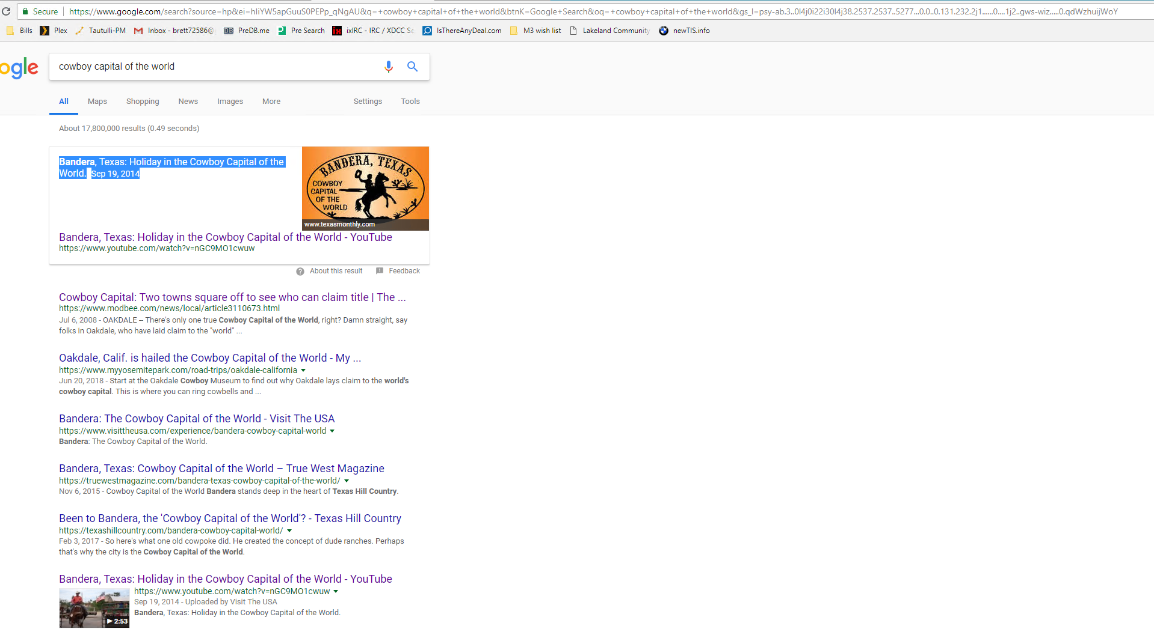The height and width of the screenshot is (641, 1154).
Task: Click the modbee.com article URL text
Action: pyautogui.click(x=169, y=309)
